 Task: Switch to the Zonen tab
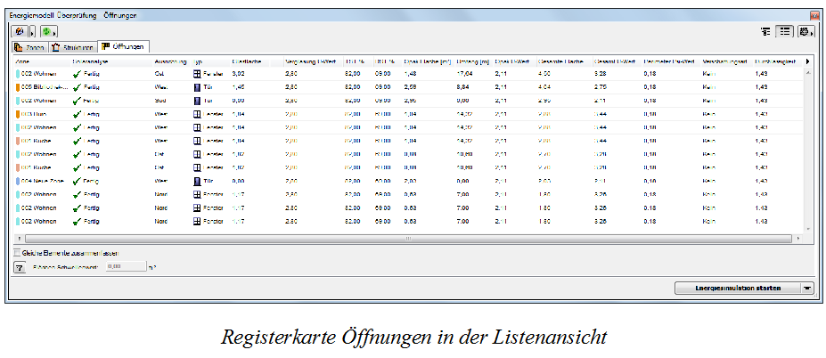30,47
